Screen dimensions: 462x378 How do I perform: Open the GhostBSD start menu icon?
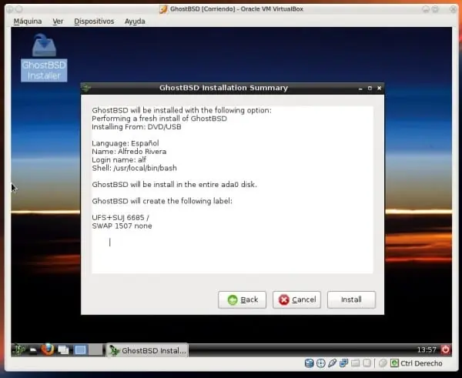tap(18, 350)
